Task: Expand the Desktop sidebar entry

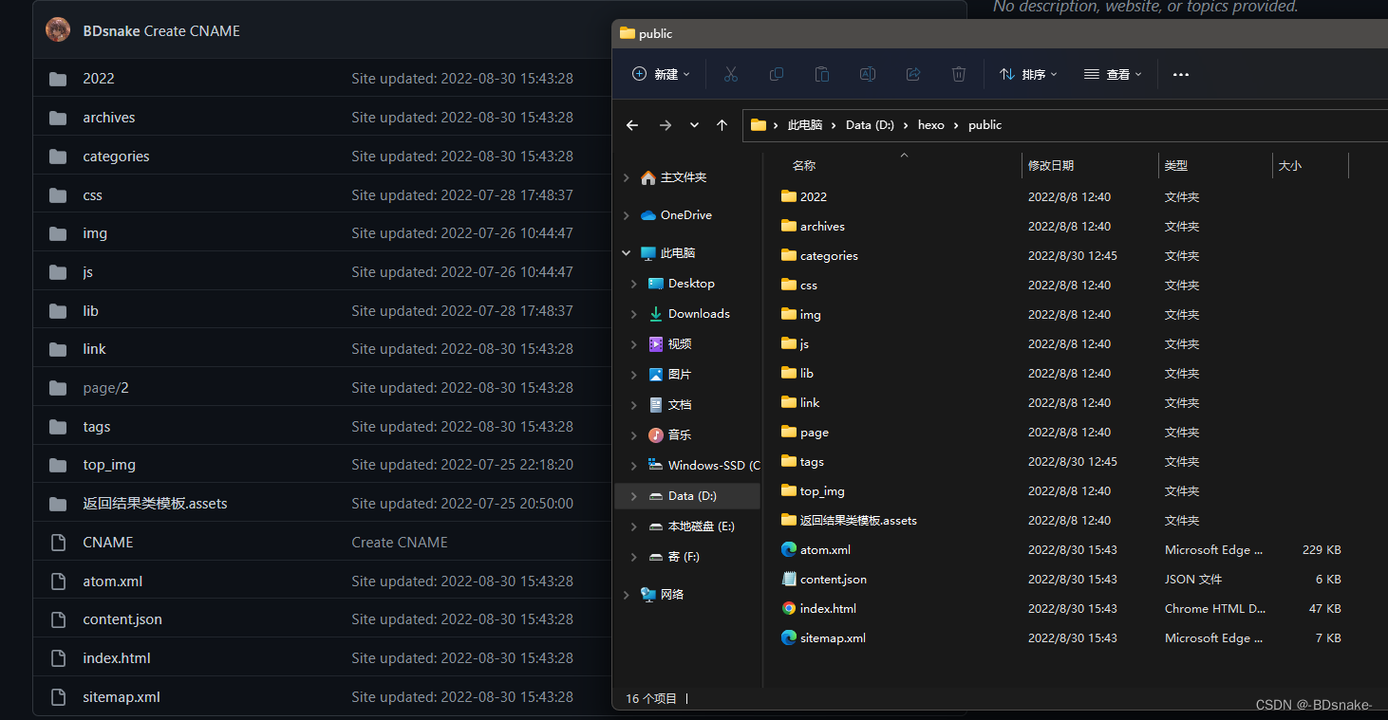Action: pyautogui.click(x=634, y=283)
